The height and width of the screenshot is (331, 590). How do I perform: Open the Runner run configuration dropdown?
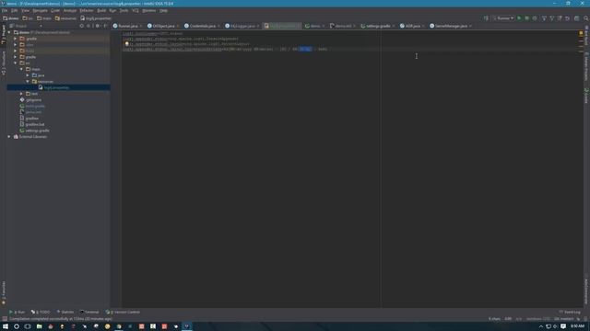503,18
